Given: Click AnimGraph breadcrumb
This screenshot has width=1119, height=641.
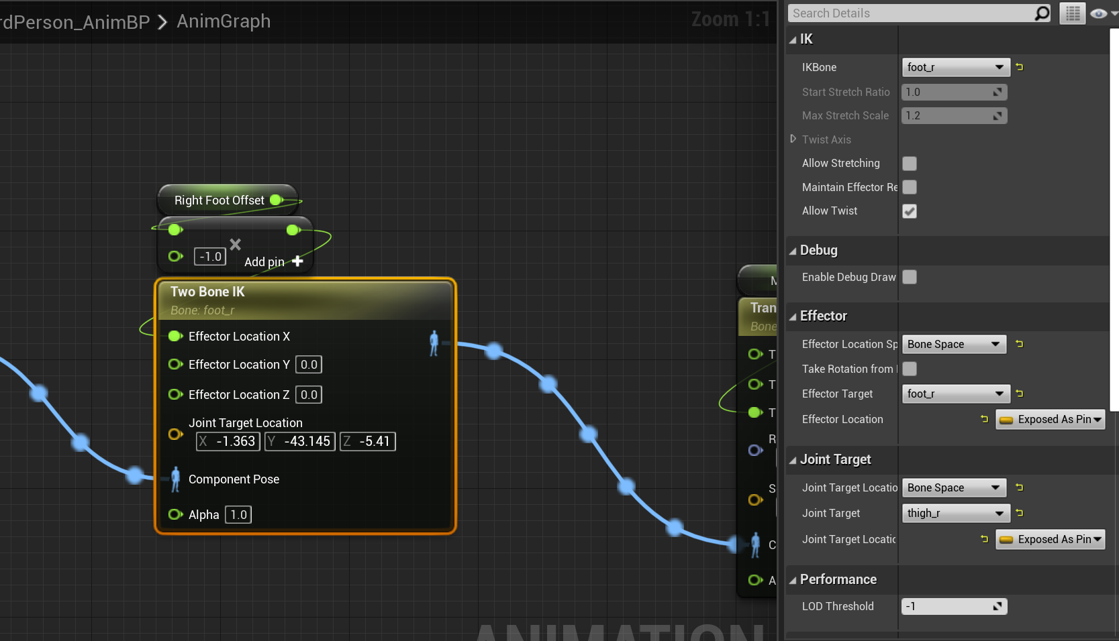Looking at the screenshot, I should click(x=224, y=21).
